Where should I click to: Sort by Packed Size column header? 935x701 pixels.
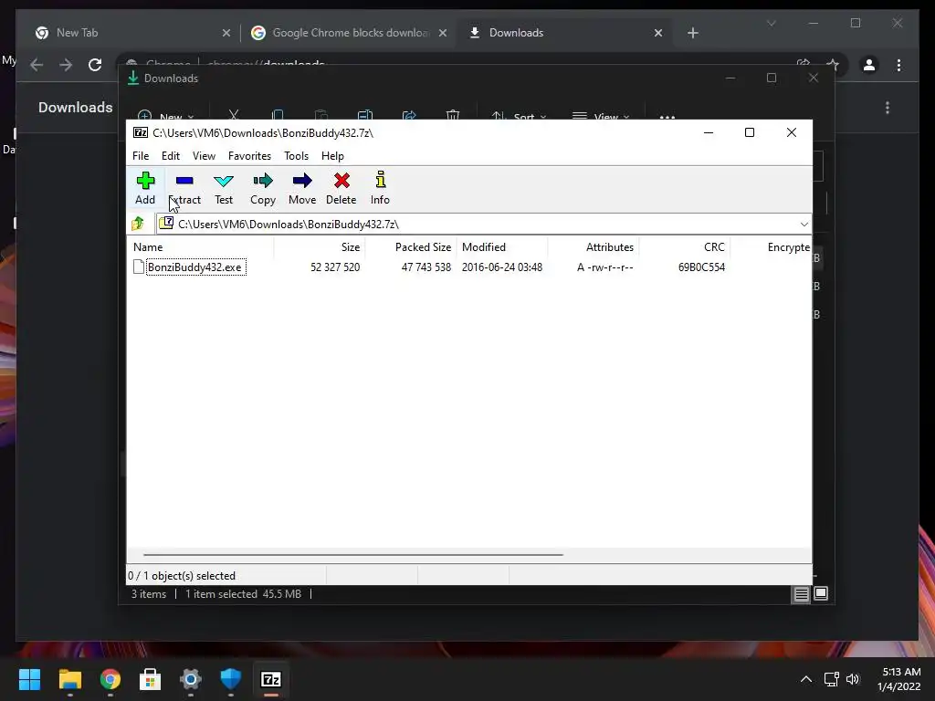click(x=412, y=246)
